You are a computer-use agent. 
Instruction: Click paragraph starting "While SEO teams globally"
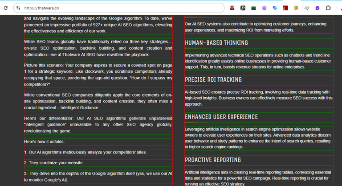point(98,48)
